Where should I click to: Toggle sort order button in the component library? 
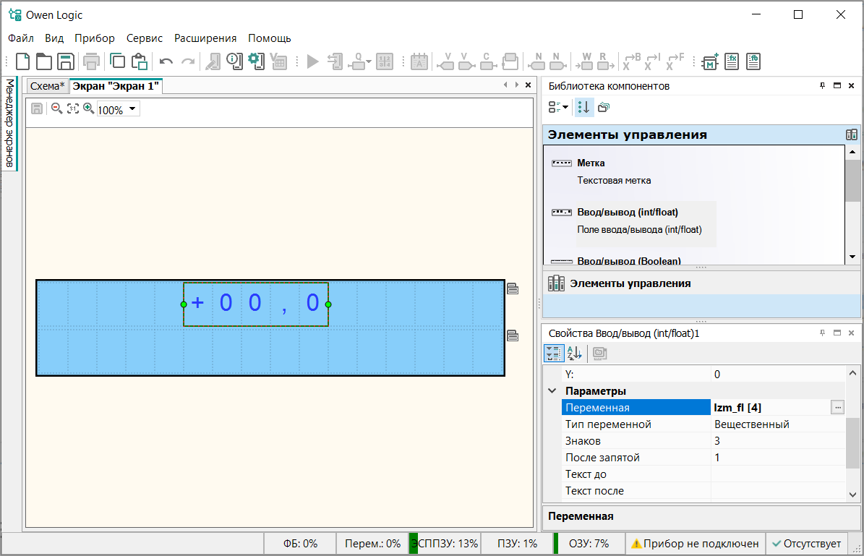tap(583, 107)
